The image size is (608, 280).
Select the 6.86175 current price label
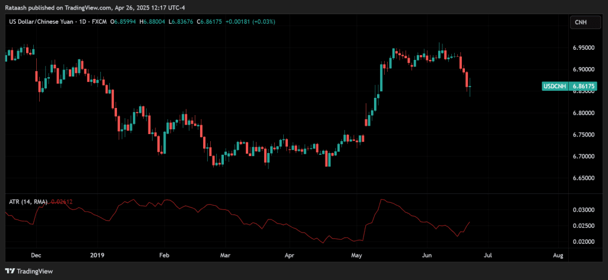pos(582,87)
